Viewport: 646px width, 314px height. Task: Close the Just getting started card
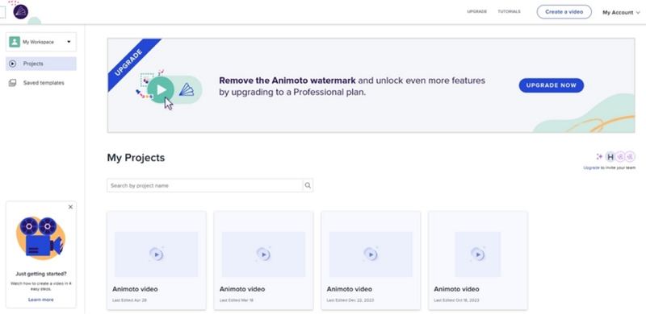pos(70,207)
